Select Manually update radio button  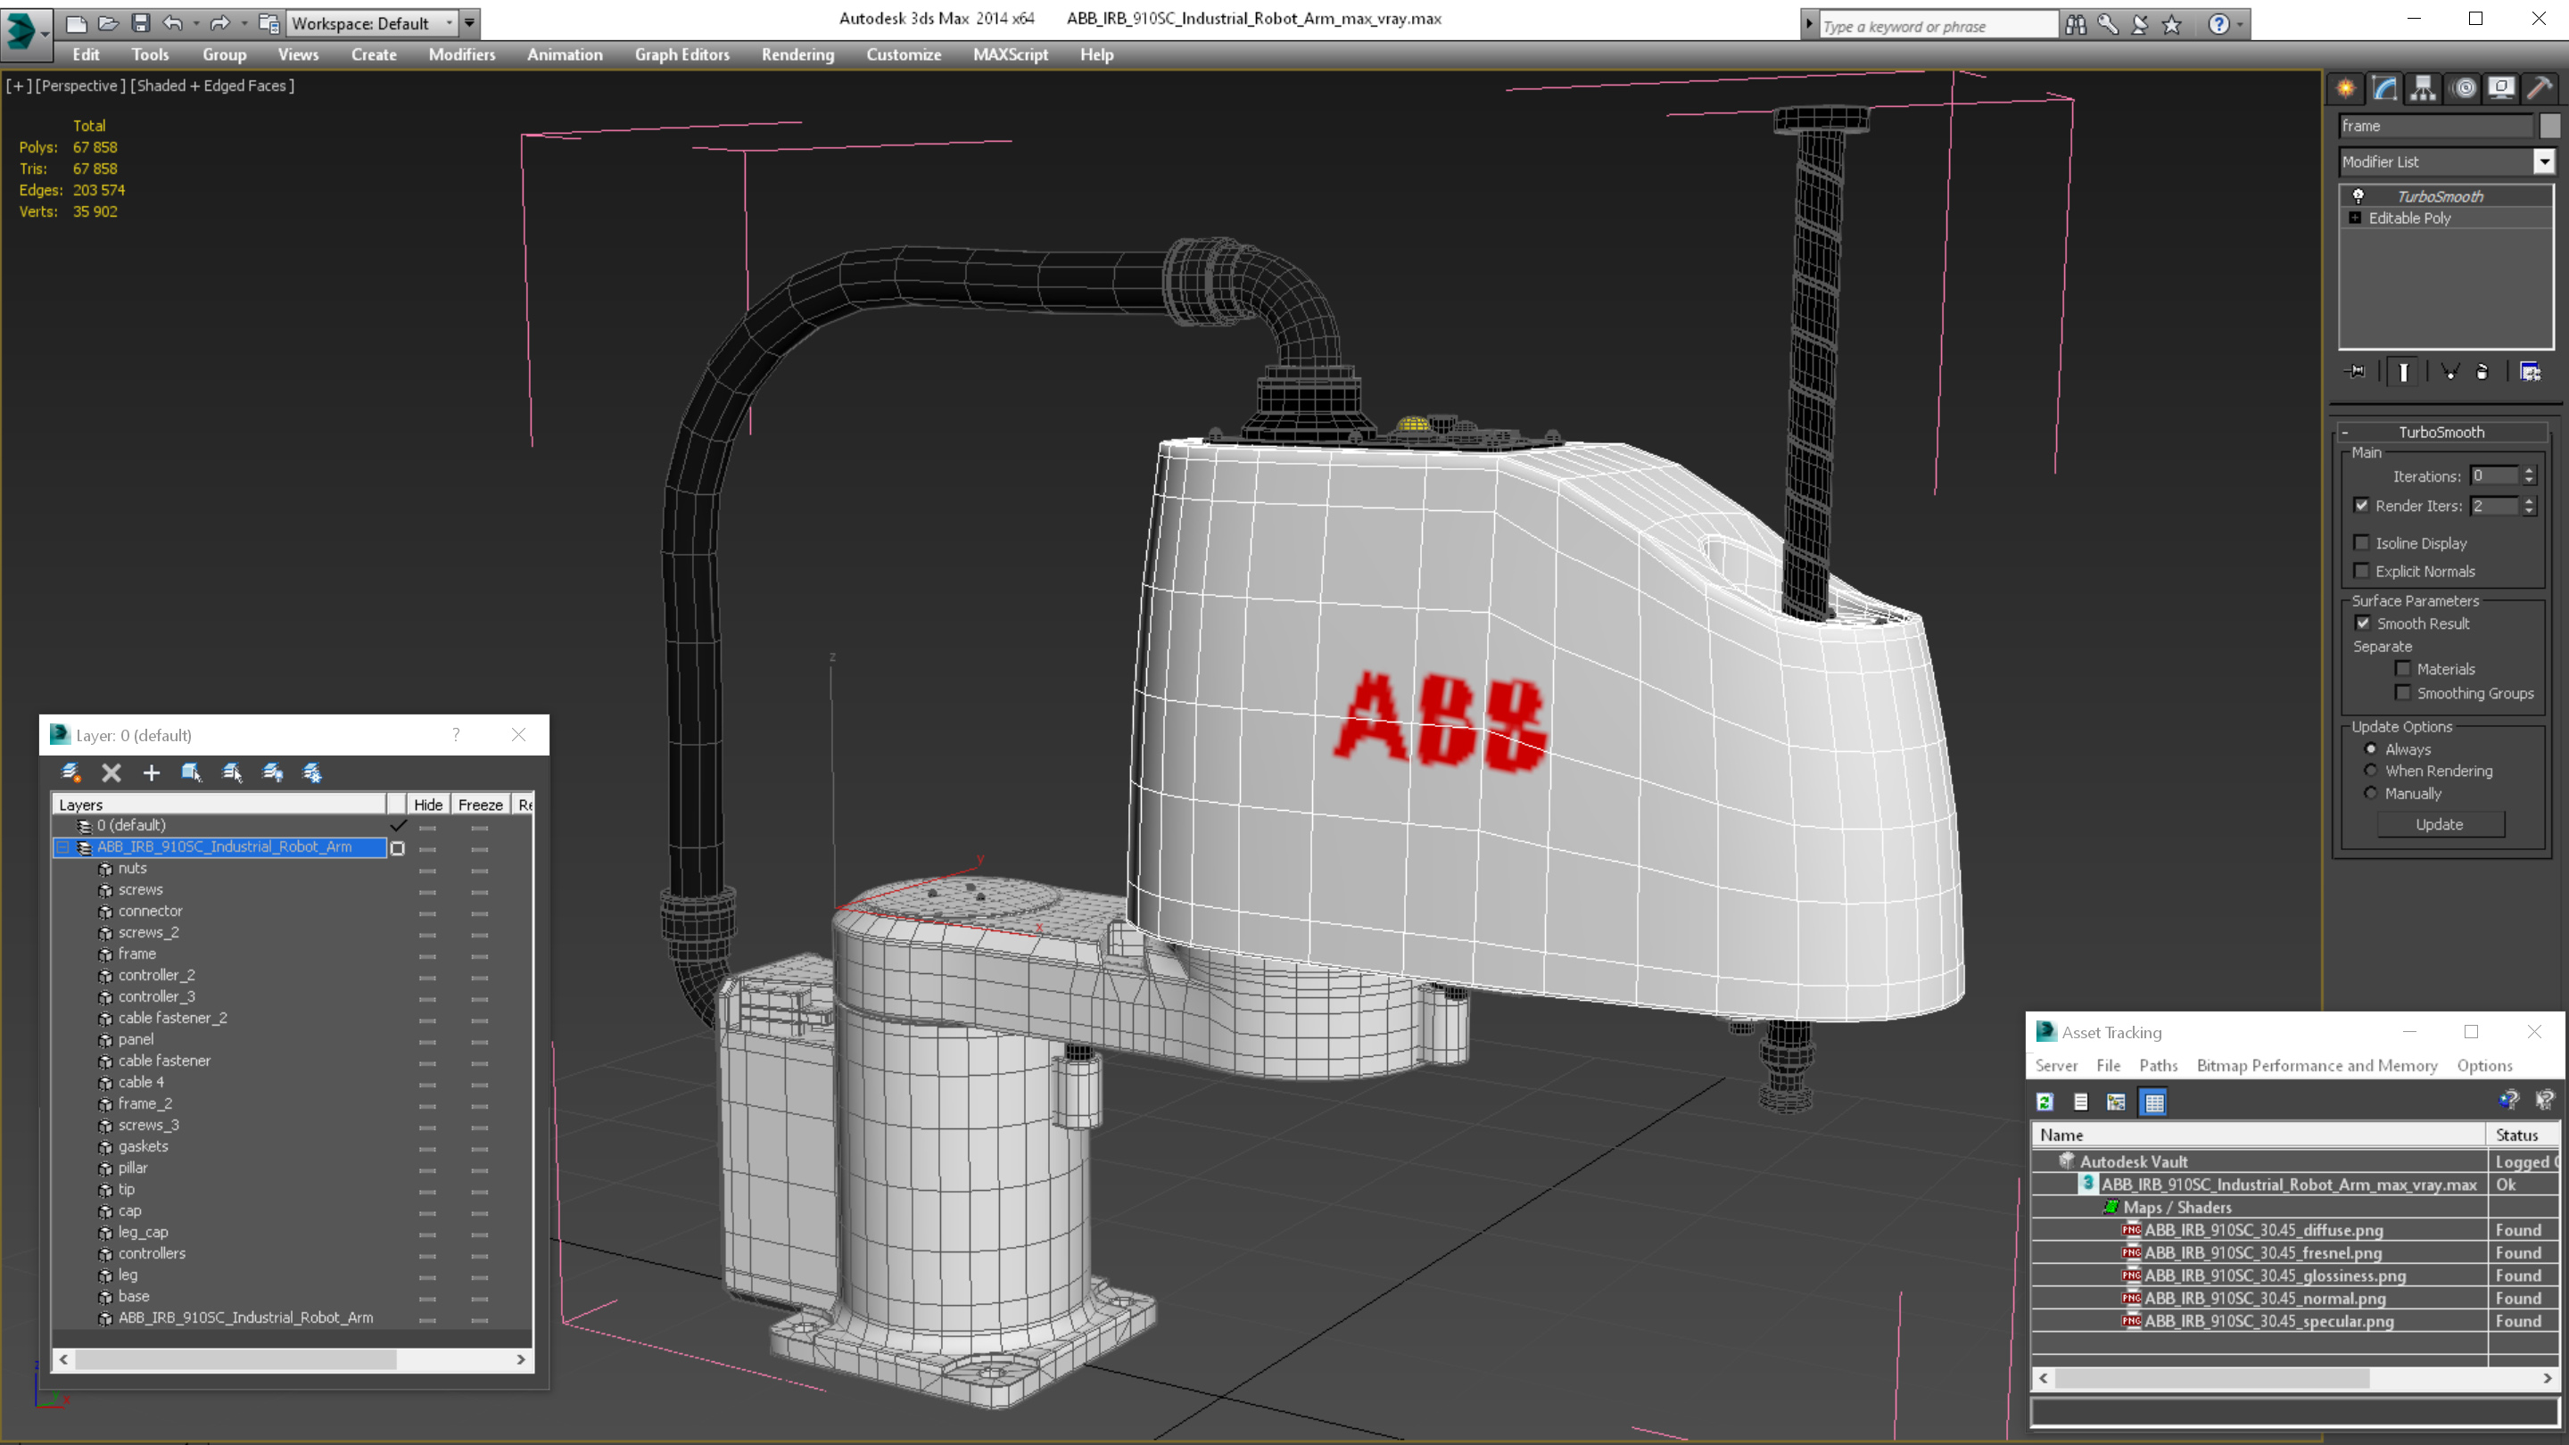click(2372, 794)
